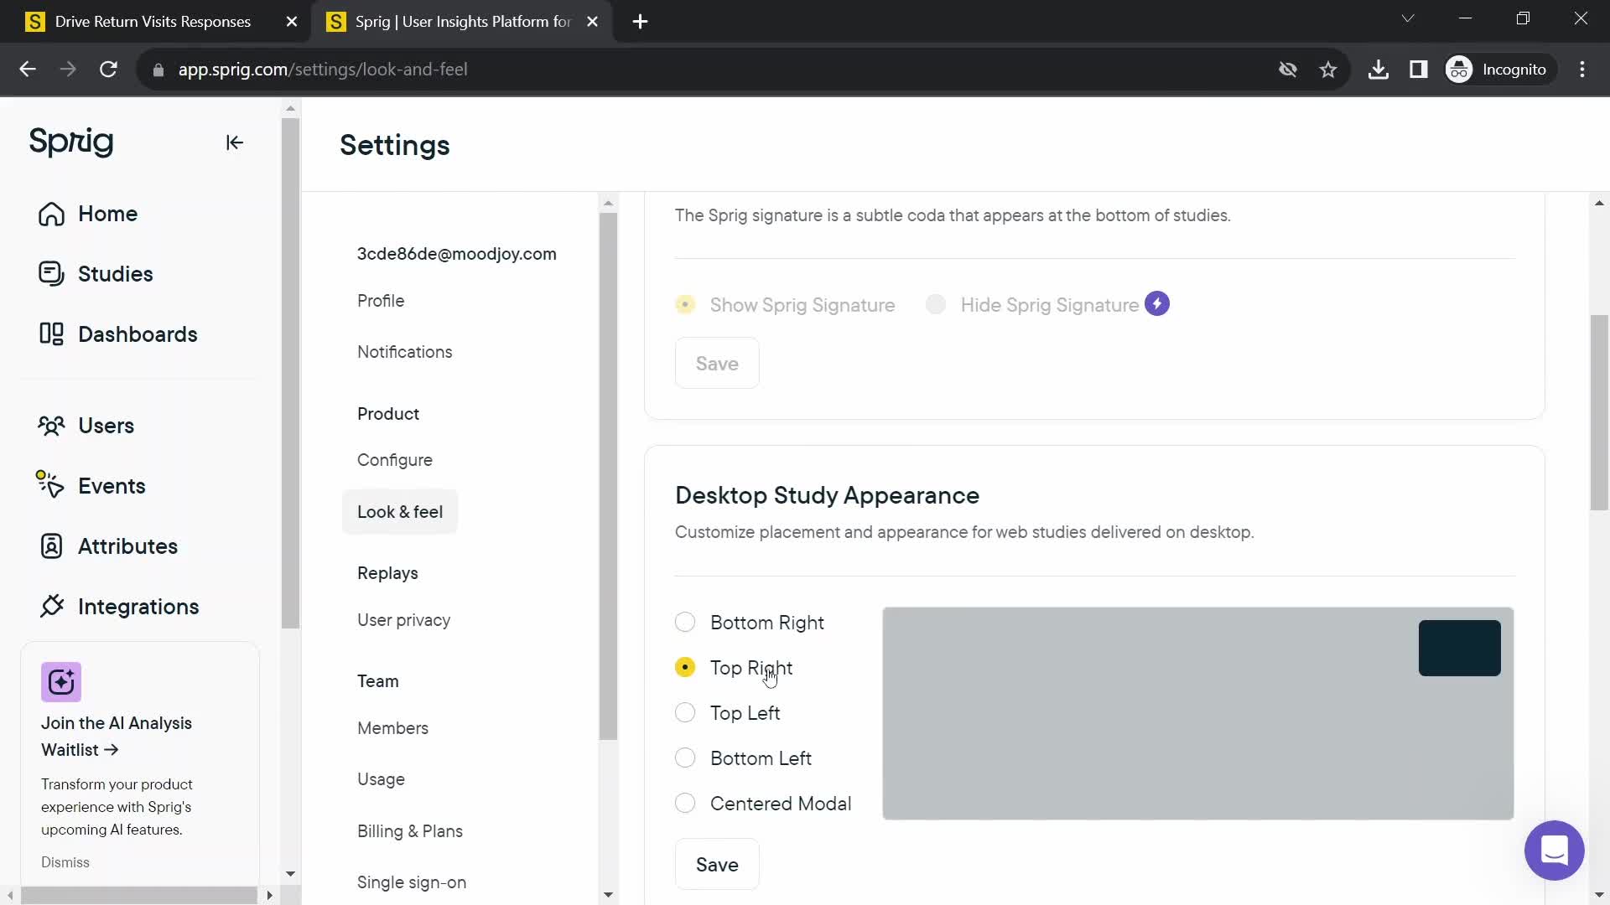This screenshot has width=1610, height=905.
Task: Open the Intercom chat bubble
Action: [1554, 851]
